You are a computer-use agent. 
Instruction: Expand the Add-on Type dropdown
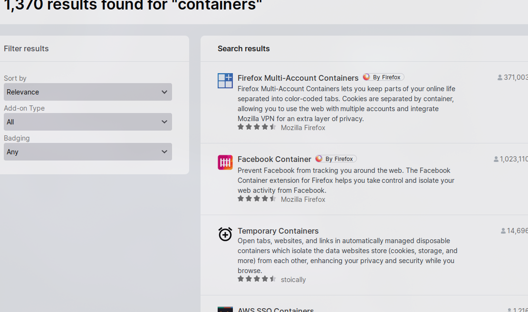pyautogui.click(x=88, y=122)
